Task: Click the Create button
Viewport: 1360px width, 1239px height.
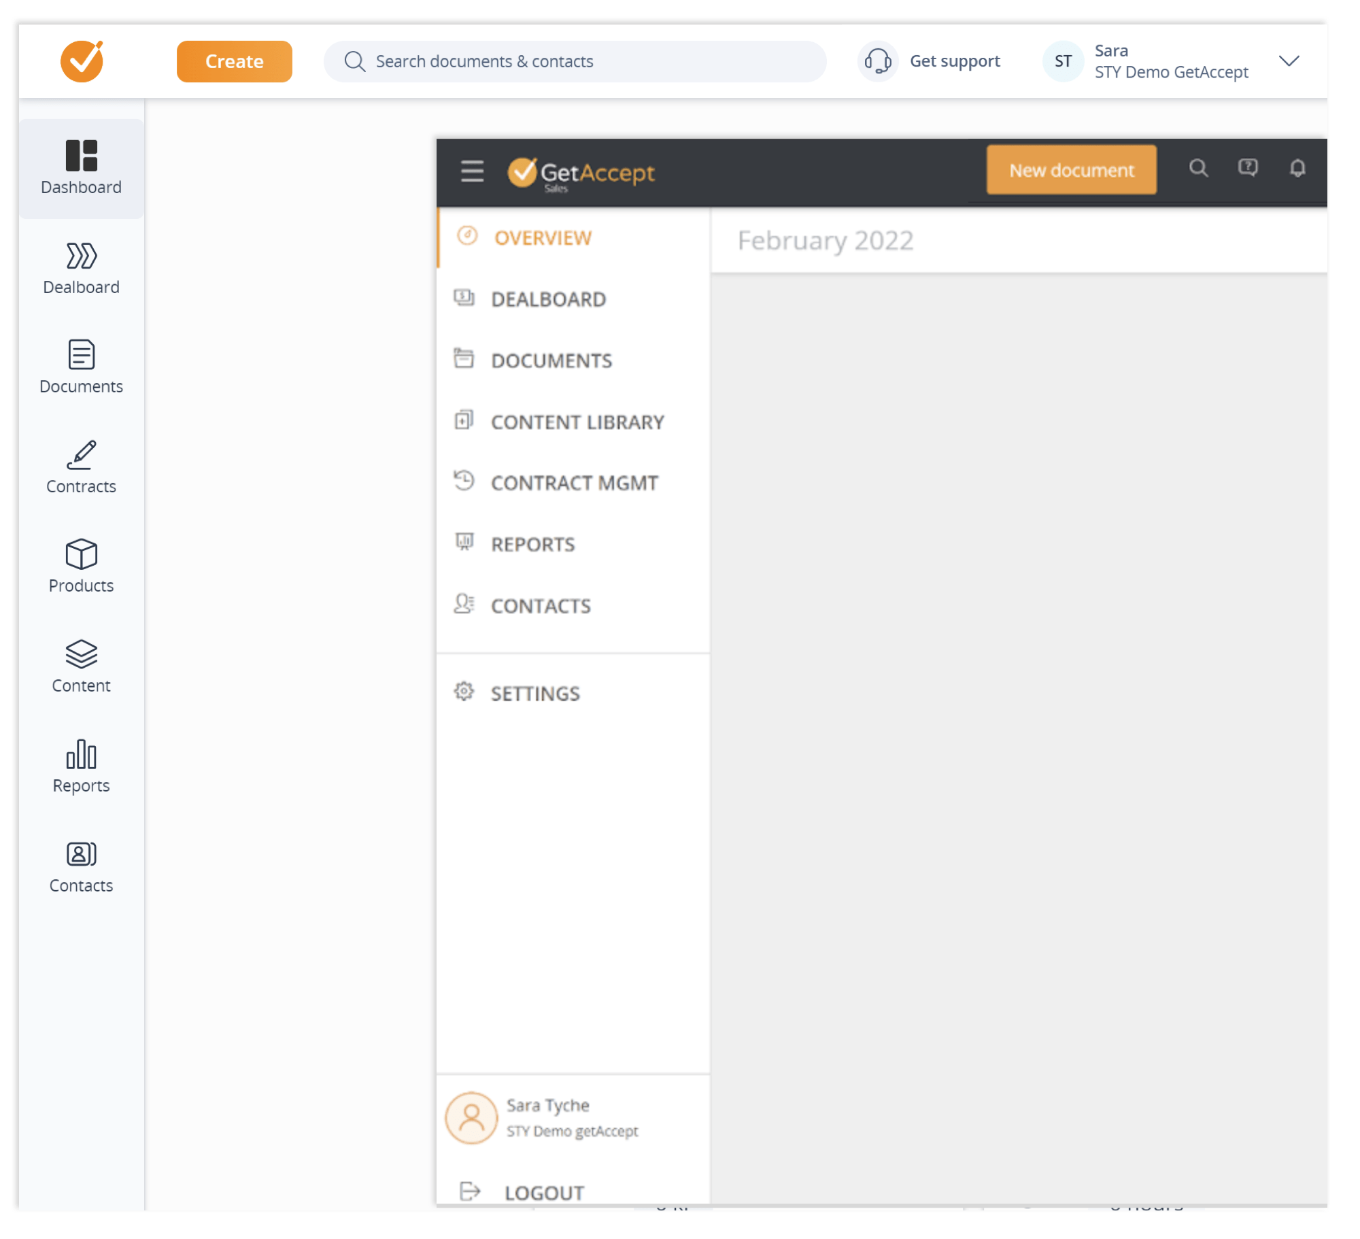Action: [234, 61]
